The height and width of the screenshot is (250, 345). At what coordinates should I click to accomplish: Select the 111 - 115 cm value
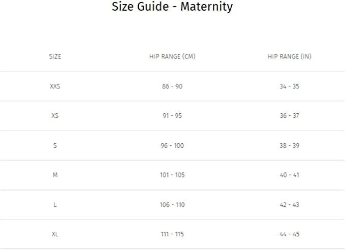(172, 234)
